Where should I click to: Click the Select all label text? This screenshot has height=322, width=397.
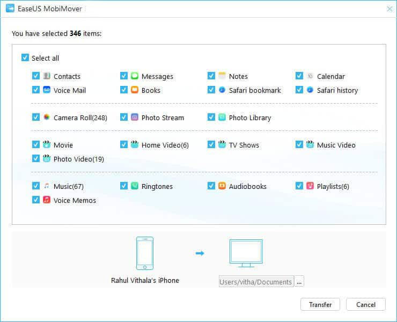tap(45, 58)
